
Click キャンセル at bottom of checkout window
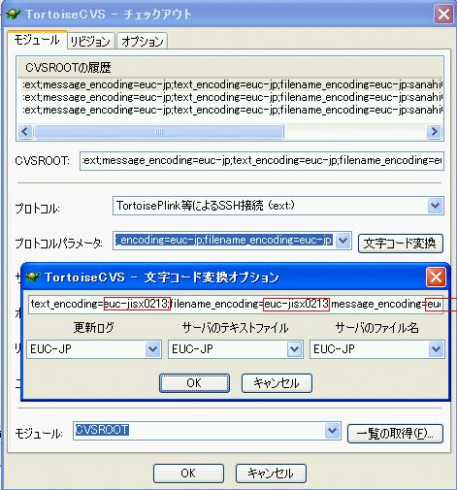click(271, 474)
